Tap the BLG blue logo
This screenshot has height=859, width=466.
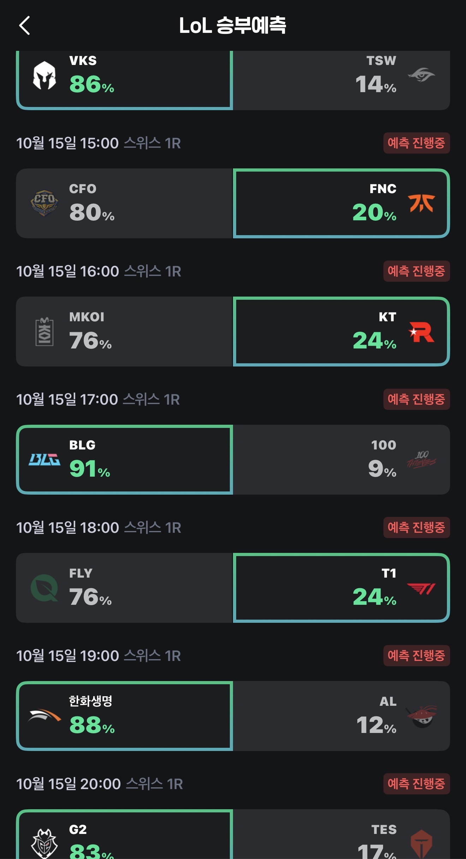(x=44, y=460)
